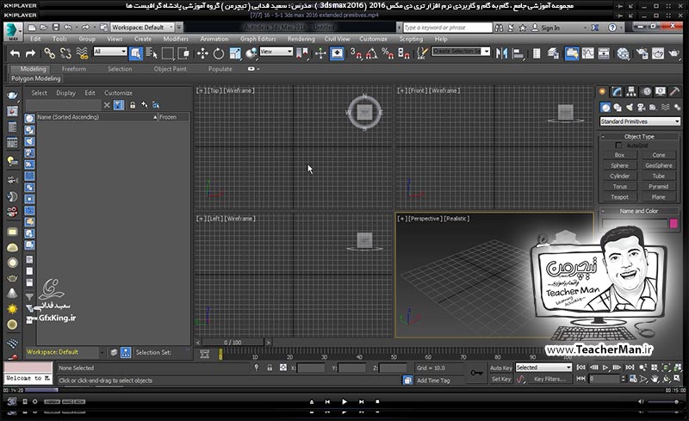Open the Workspace: Default dropdown

tap(142, 28)
